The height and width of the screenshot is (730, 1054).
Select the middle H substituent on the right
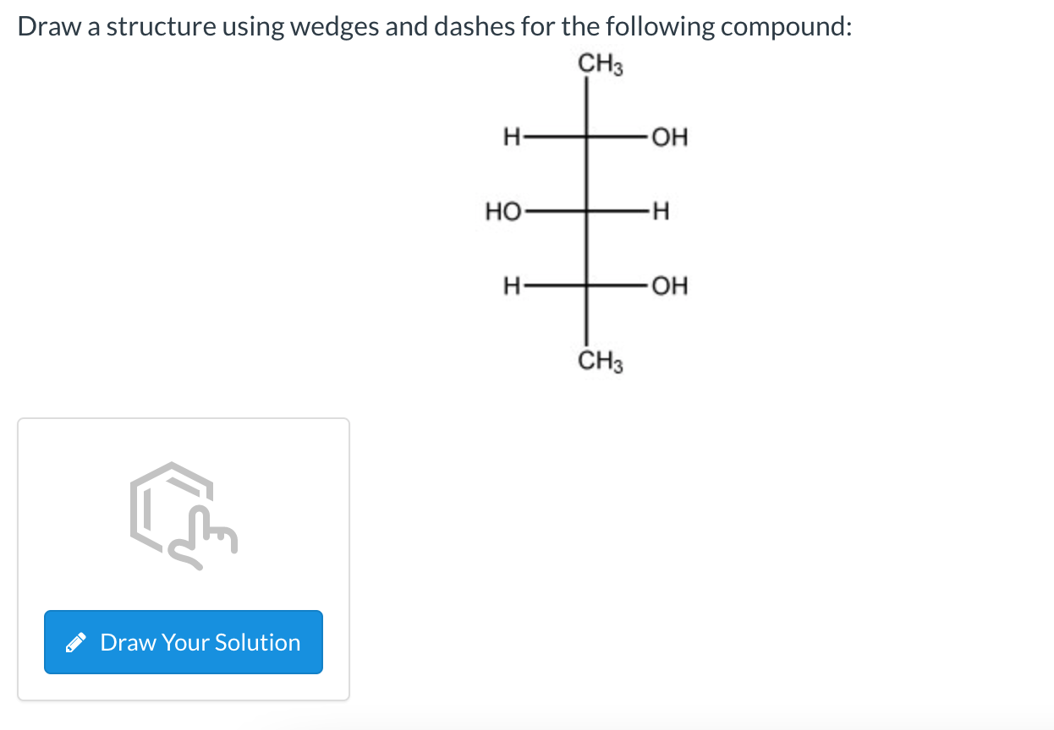tap(661, 211)
